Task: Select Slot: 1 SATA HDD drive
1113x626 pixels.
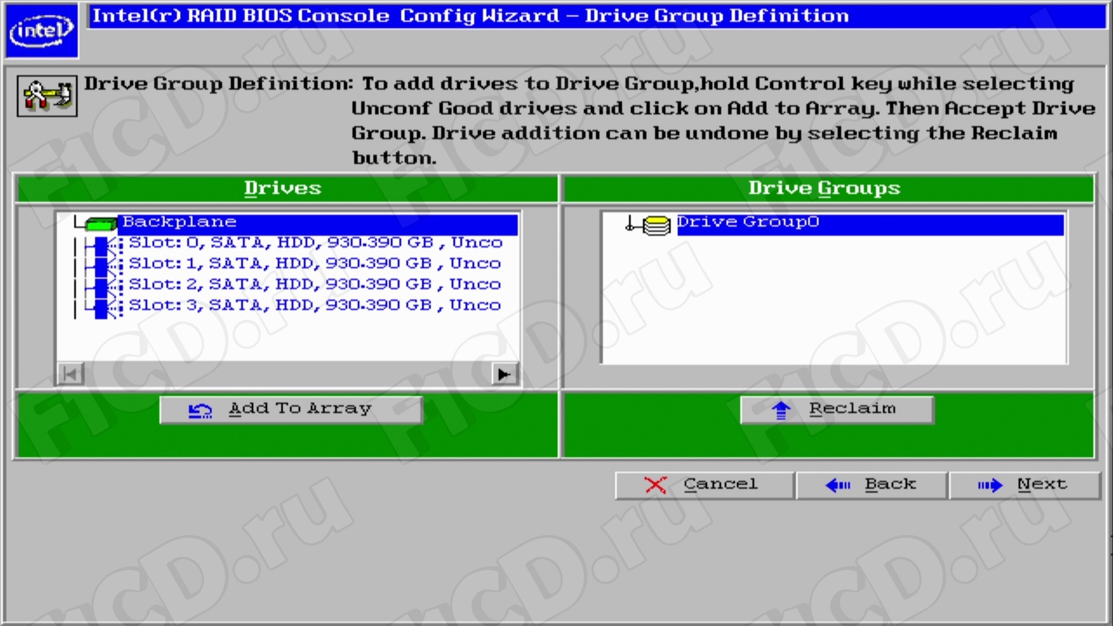Action: click(x=315, y=264)
